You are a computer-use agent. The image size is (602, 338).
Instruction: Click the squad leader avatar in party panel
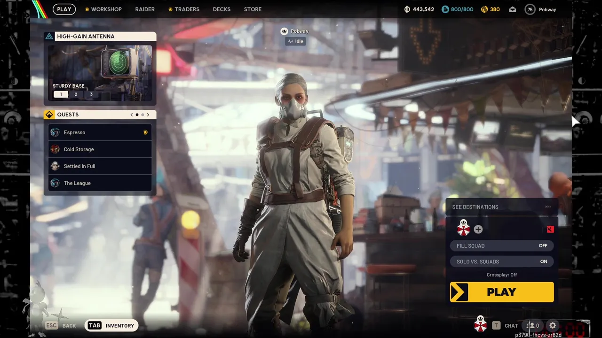point(464,229)
